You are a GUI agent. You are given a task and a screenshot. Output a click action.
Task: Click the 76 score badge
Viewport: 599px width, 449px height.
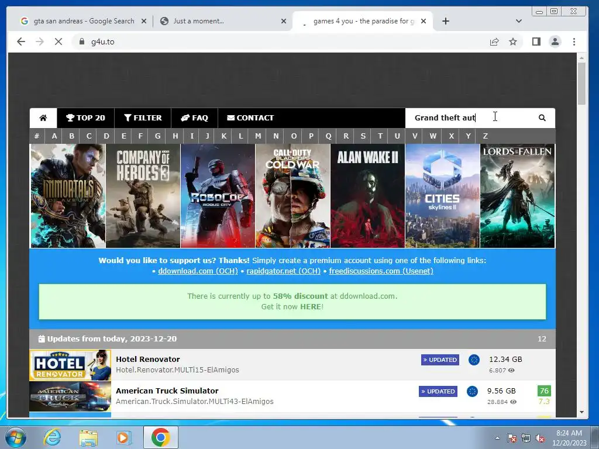(544, 391)
